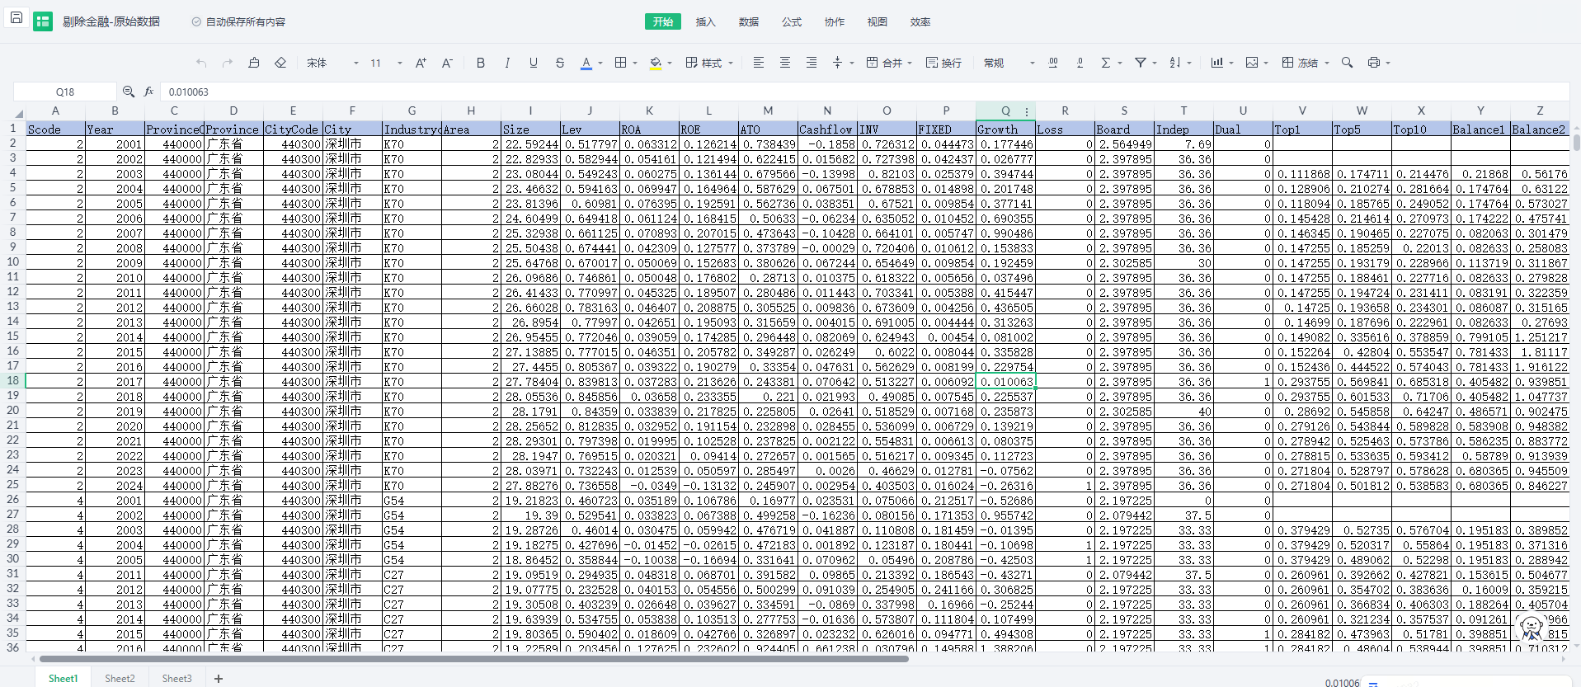Open the 数据 tab
The height and width of the screenshot is (687, 1581).
[x=749, y=21]
